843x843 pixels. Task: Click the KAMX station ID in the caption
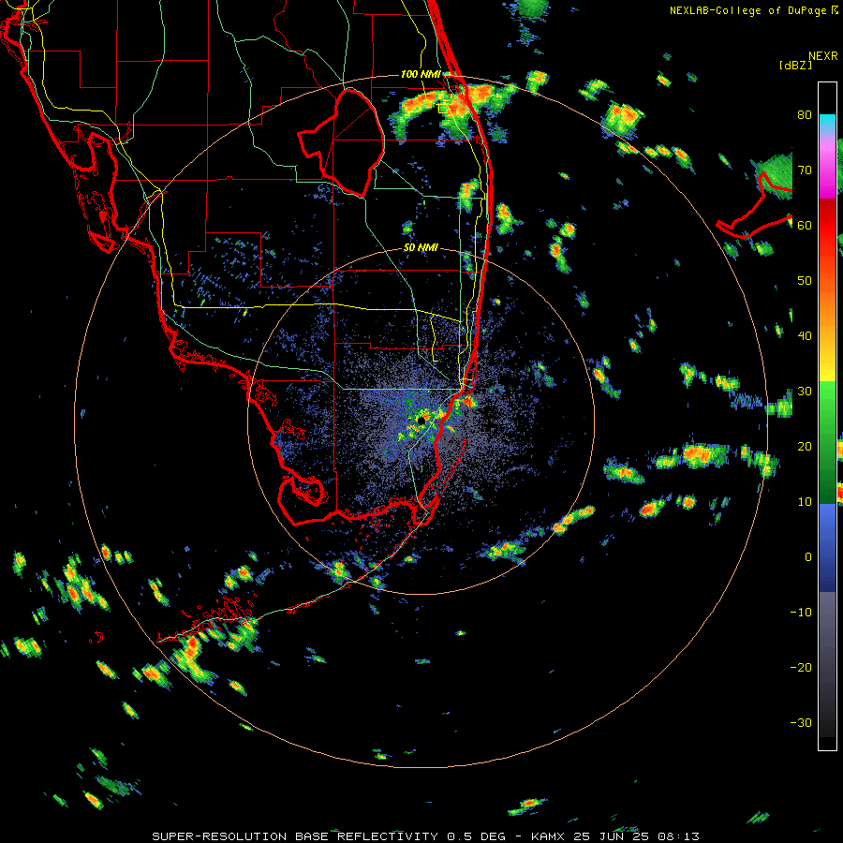click(x=550, y=836)
